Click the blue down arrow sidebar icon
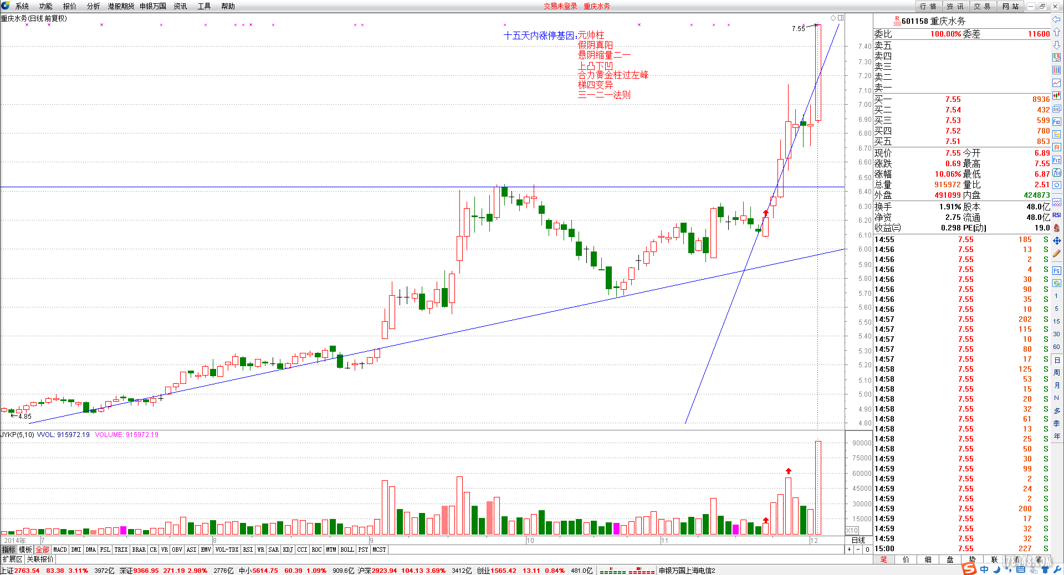This screenshot has height=575, width=1064. coord(1057,44)
